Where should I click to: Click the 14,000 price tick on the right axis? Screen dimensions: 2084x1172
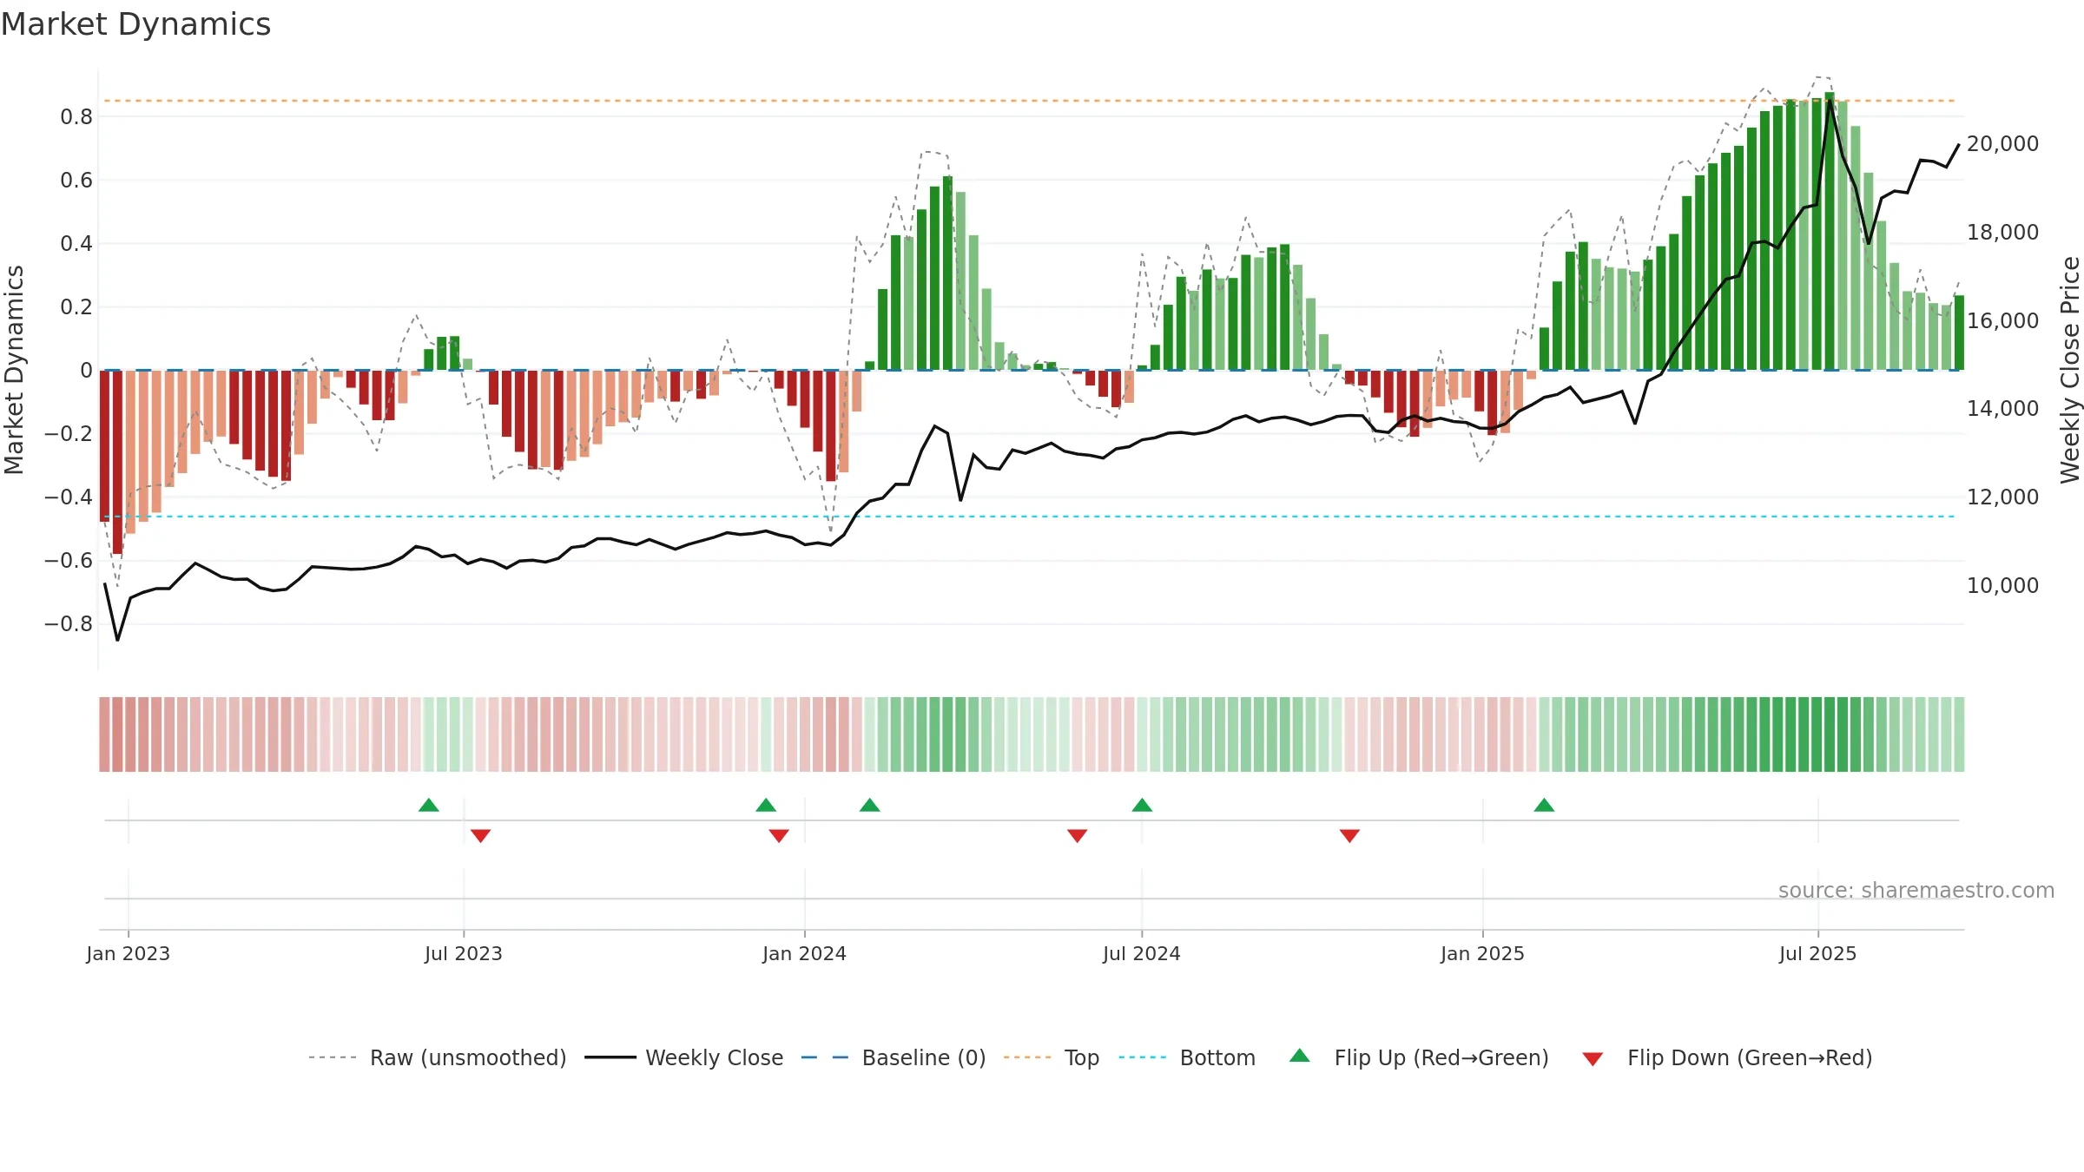pos(2003,409)
